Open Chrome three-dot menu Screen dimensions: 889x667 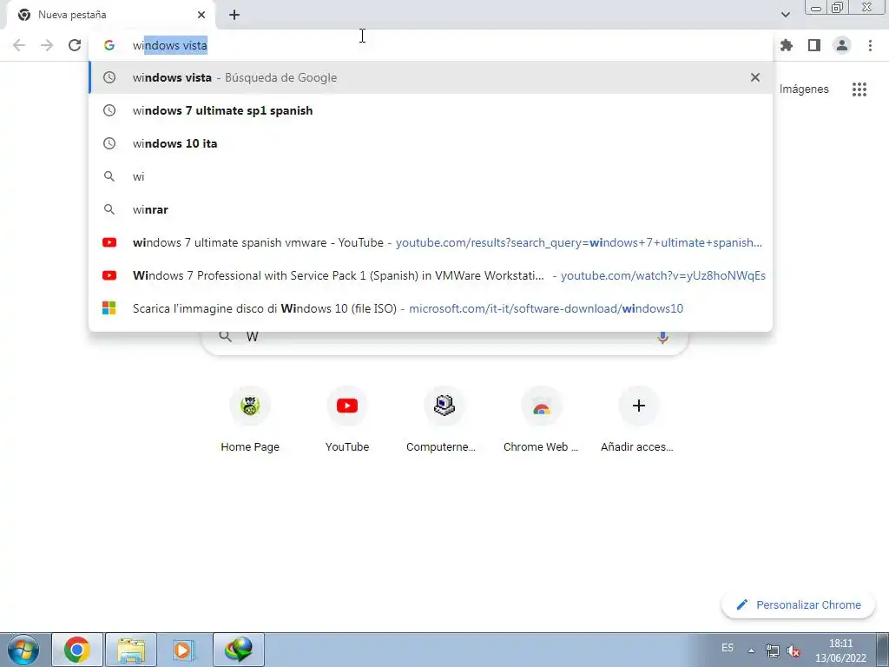pyautogui.click(x=870, y=45)
